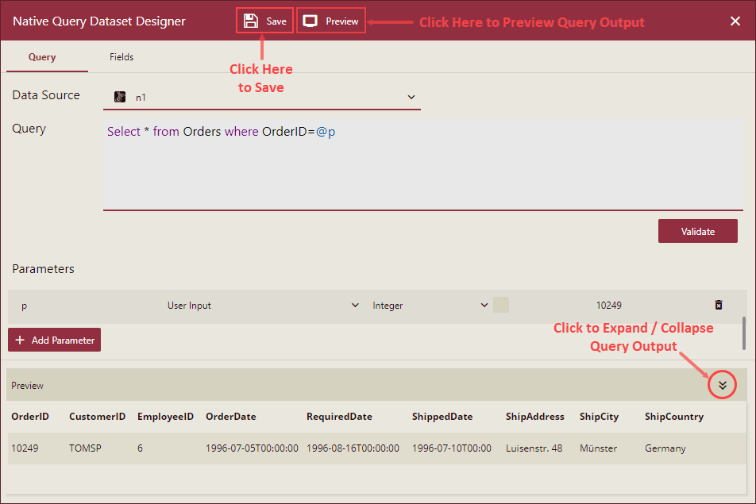Click the plus icon on Add Parameter
This screenshot has width=756, height=504.
20,339
